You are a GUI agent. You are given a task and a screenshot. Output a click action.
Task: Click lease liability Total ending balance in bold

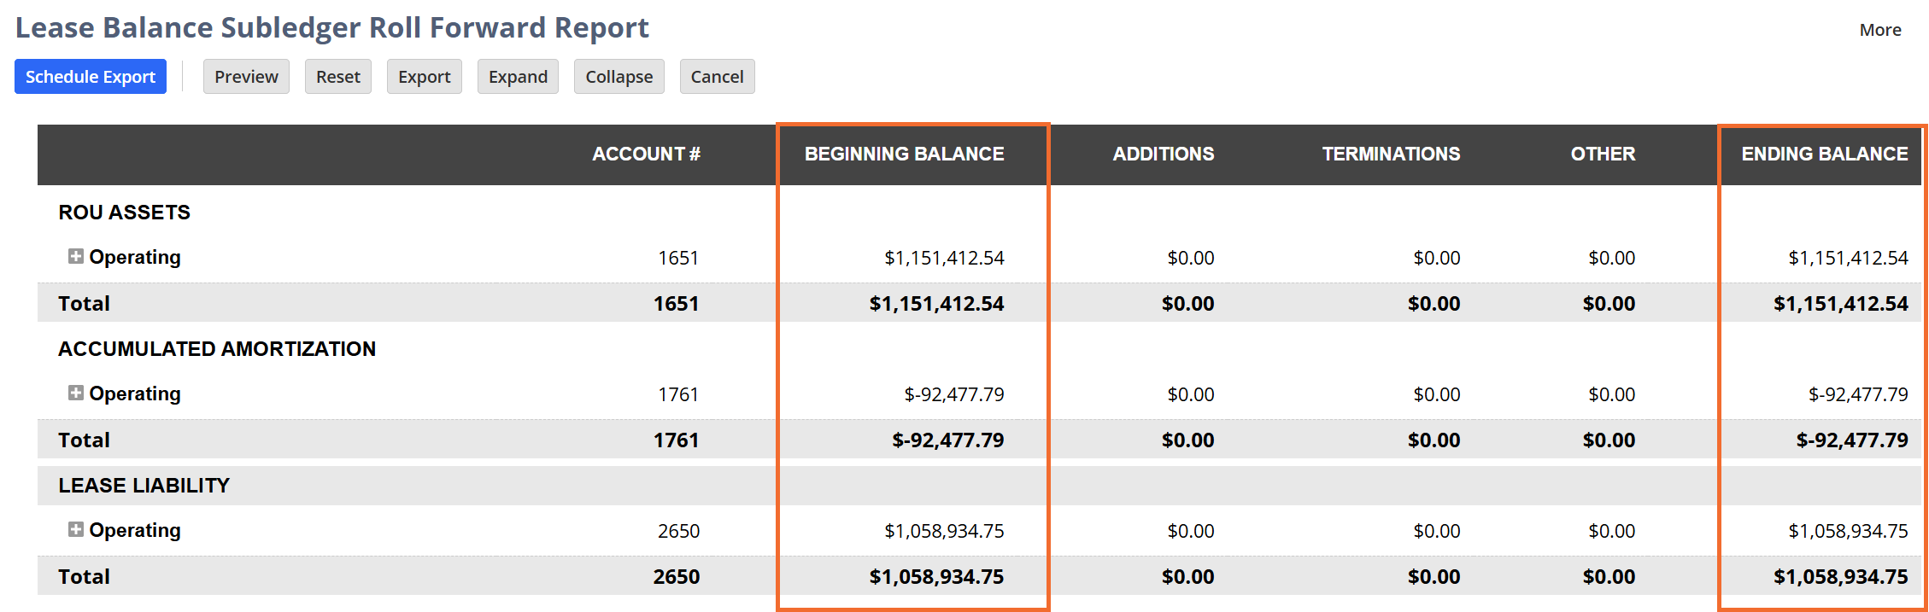[1841, 577]
